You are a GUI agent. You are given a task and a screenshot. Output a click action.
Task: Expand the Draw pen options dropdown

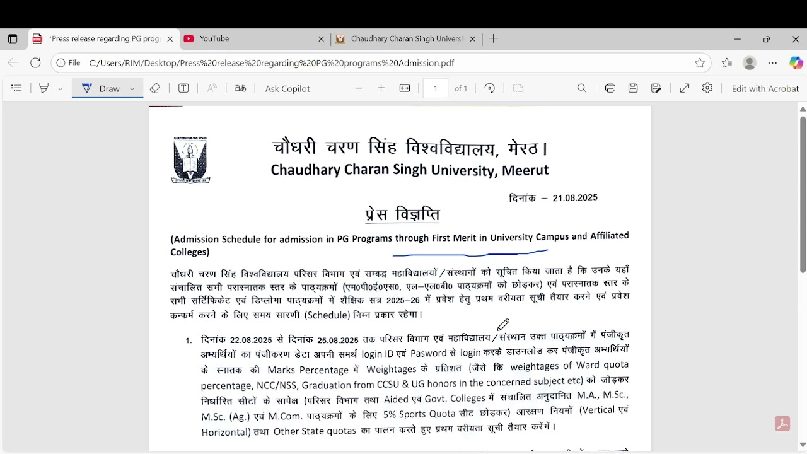[x=132, y=89]
